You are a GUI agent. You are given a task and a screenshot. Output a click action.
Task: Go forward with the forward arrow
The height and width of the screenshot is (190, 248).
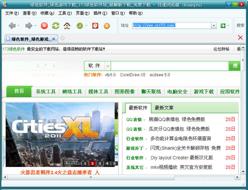[29, 26]
